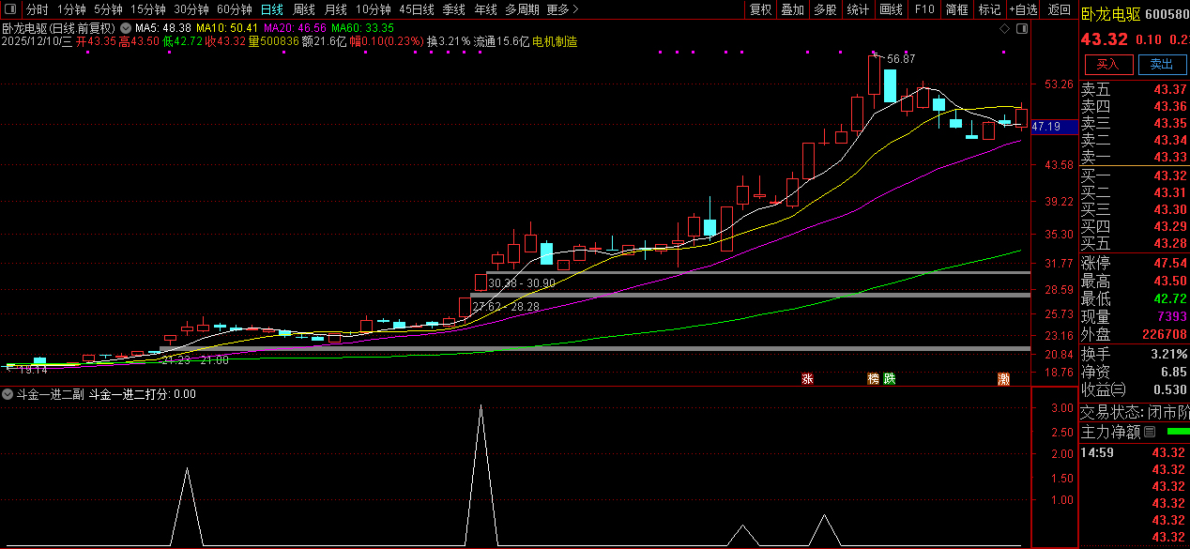Click the orange 激 event marker
This screenshot has height=549, width=1190.
pos(1004,379)
